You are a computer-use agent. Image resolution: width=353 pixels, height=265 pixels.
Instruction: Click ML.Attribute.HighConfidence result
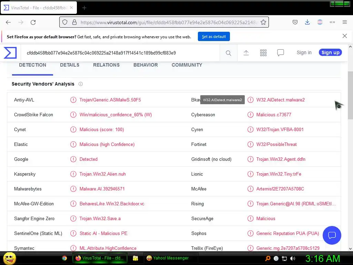click(x=108, y=248)
